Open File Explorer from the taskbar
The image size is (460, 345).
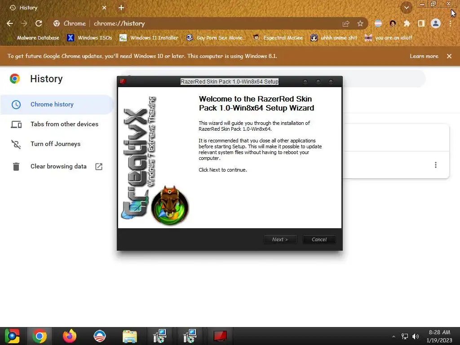(x=130, y=336)
